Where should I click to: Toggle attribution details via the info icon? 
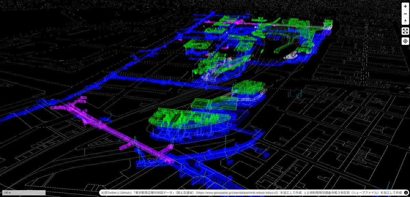coord(405,193)
